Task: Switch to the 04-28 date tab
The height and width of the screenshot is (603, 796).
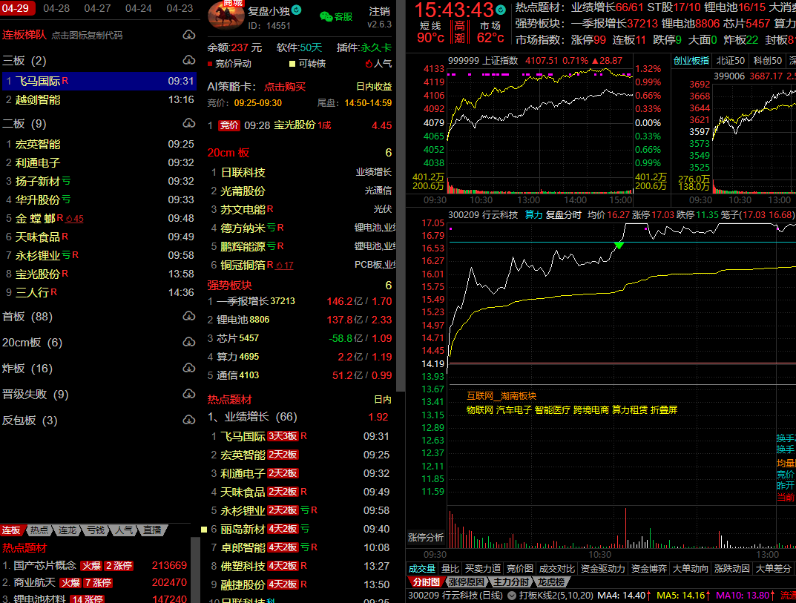Action: (56, 8)
